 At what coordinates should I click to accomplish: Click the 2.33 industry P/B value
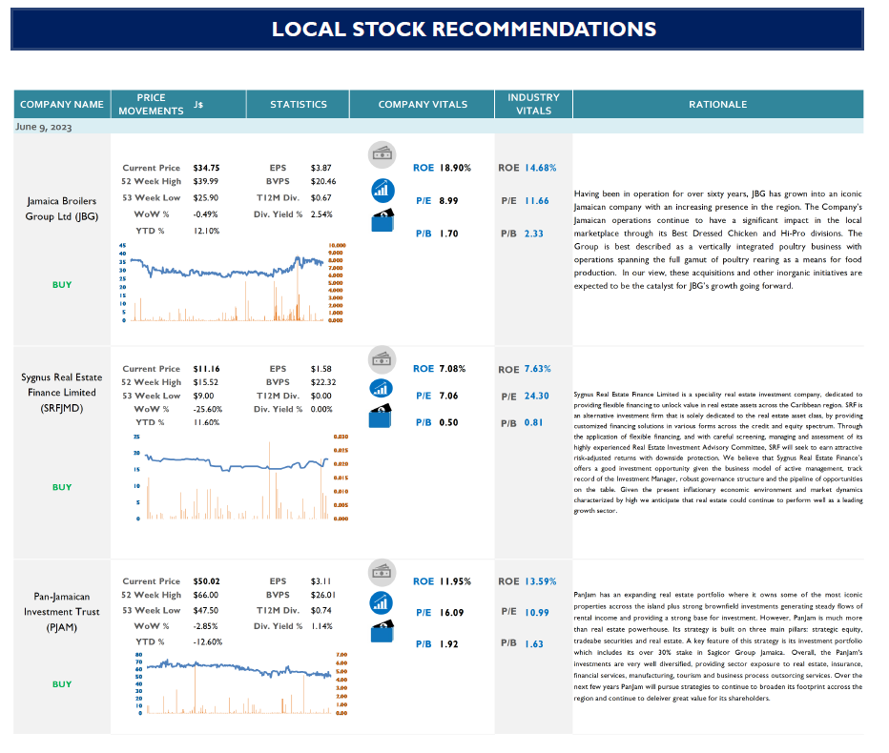coord(533,234)
